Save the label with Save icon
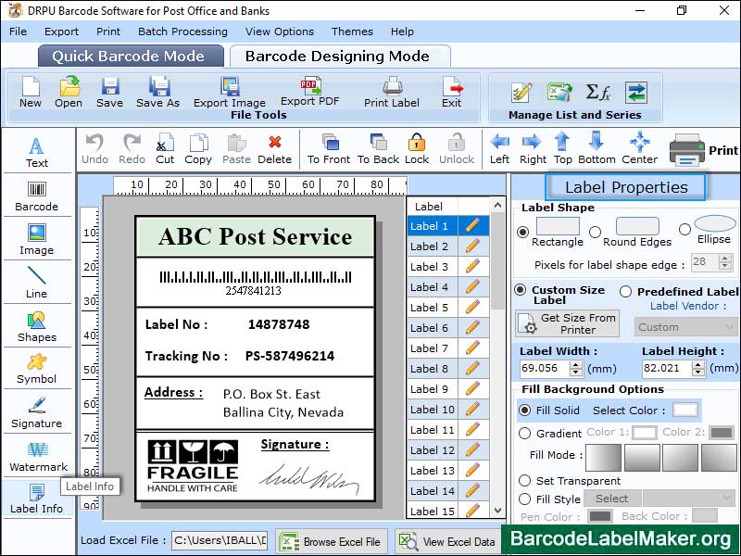 tap(109, 92)
